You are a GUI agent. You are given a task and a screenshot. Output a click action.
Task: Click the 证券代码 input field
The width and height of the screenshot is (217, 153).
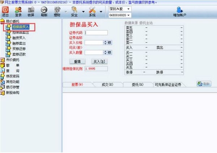click(x=96, y=33)
